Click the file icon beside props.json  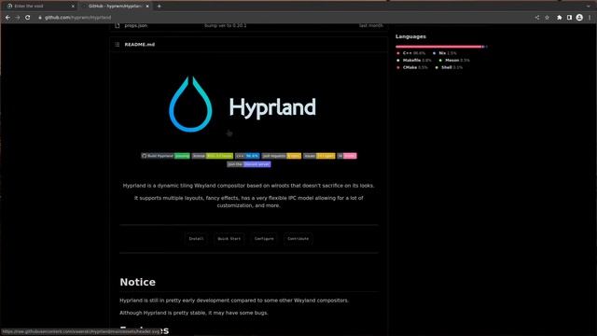[x=118, y=25]
